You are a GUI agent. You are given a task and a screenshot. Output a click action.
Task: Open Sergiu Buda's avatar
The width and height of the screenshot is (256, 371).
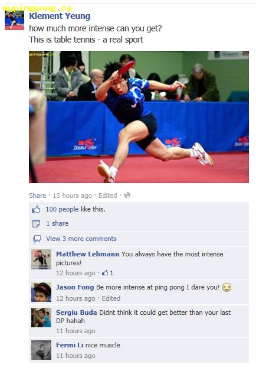coord(41,317)
